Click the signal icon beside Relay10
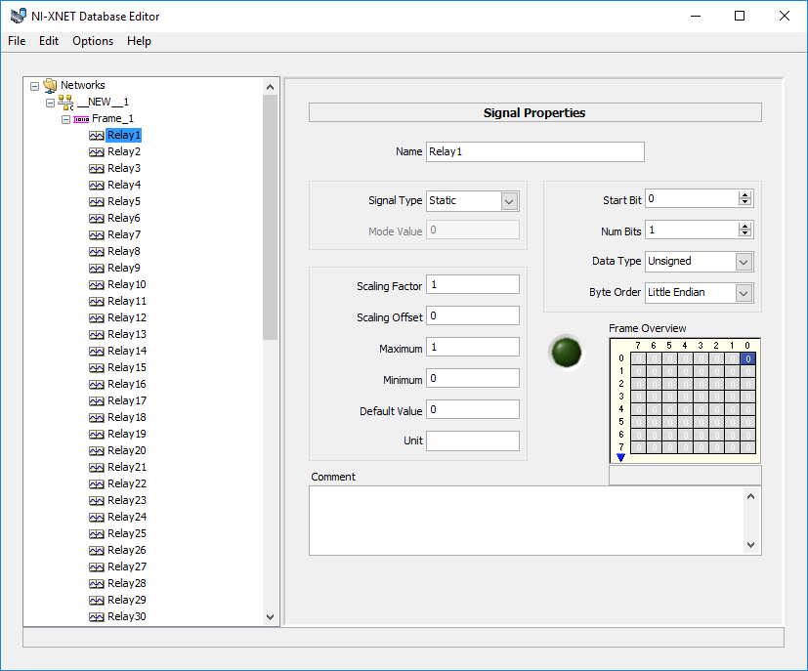The width and height of the screenshot is (808, 671). coord(97,285)
